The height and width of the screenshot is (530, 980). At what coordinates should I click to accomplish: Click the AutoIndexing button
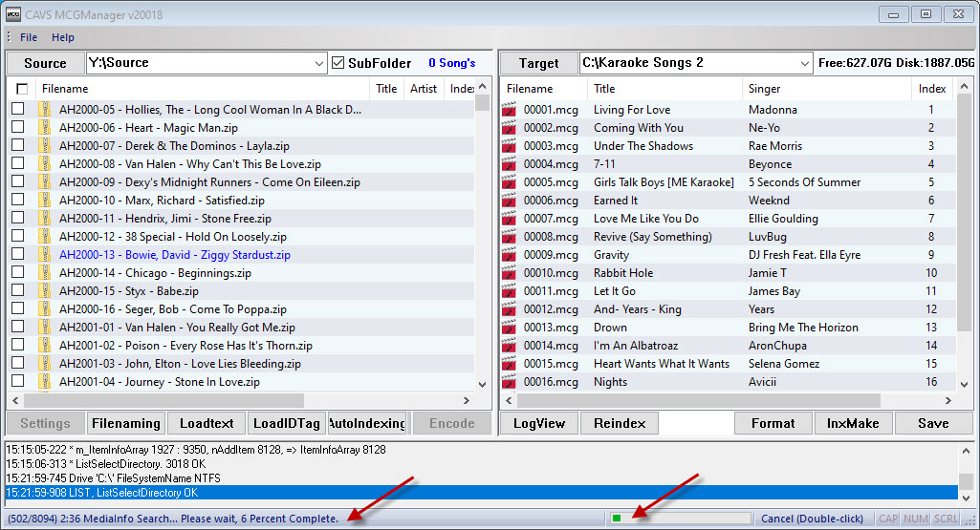pyautogui.click(x=367, y=423)
